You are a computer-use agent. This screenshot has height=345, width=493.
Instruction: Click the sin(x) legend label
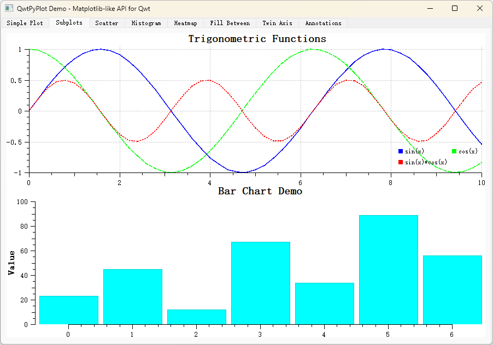(x=414, y=151)
